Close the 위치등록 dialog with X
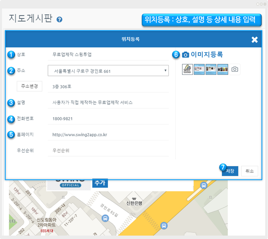The width and height of the screenshot is (268, 239). [x=254, y=40]
